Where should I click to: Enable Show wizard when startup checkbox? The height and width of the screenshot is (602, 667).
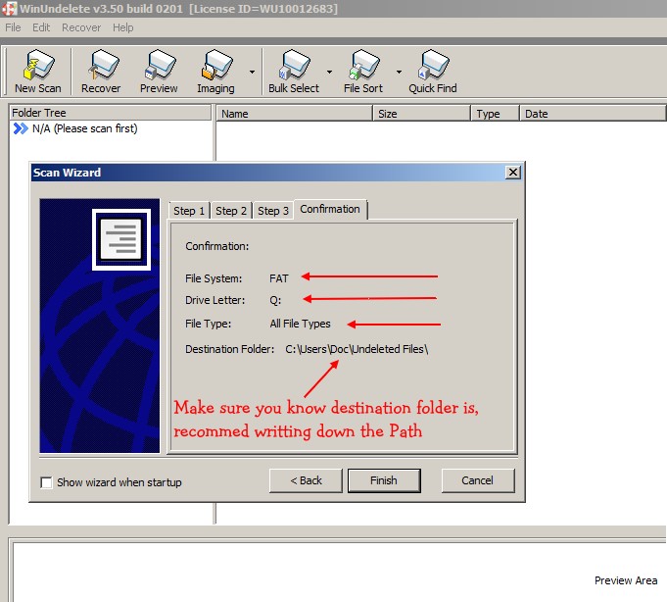pyautogui.click(x=46, y=482)
